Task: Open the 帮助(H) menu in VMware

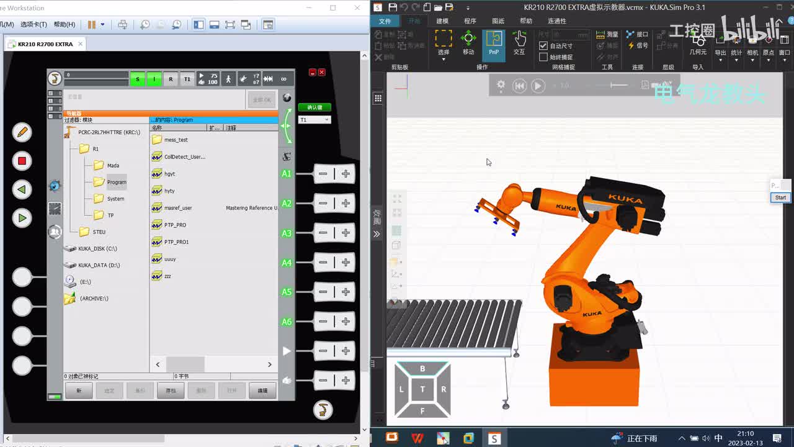Action: [65, 25]
